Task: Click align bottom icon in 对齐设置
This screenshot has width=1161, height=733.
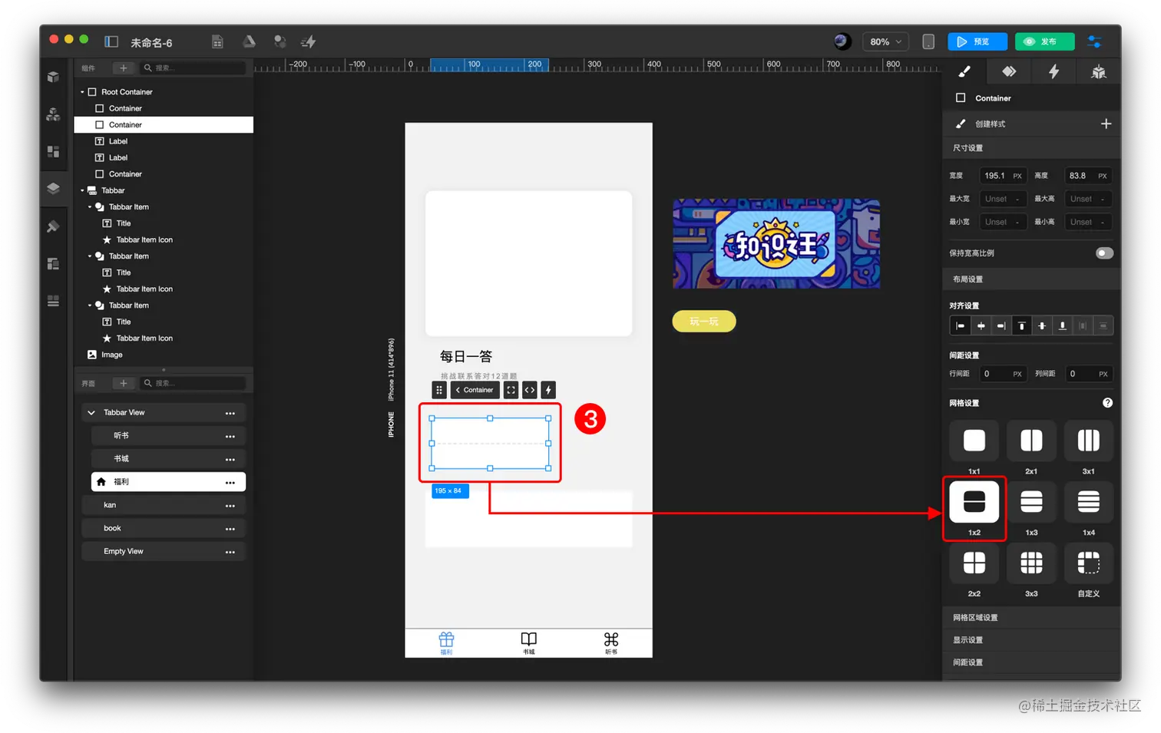Action: click(1063, 326)
